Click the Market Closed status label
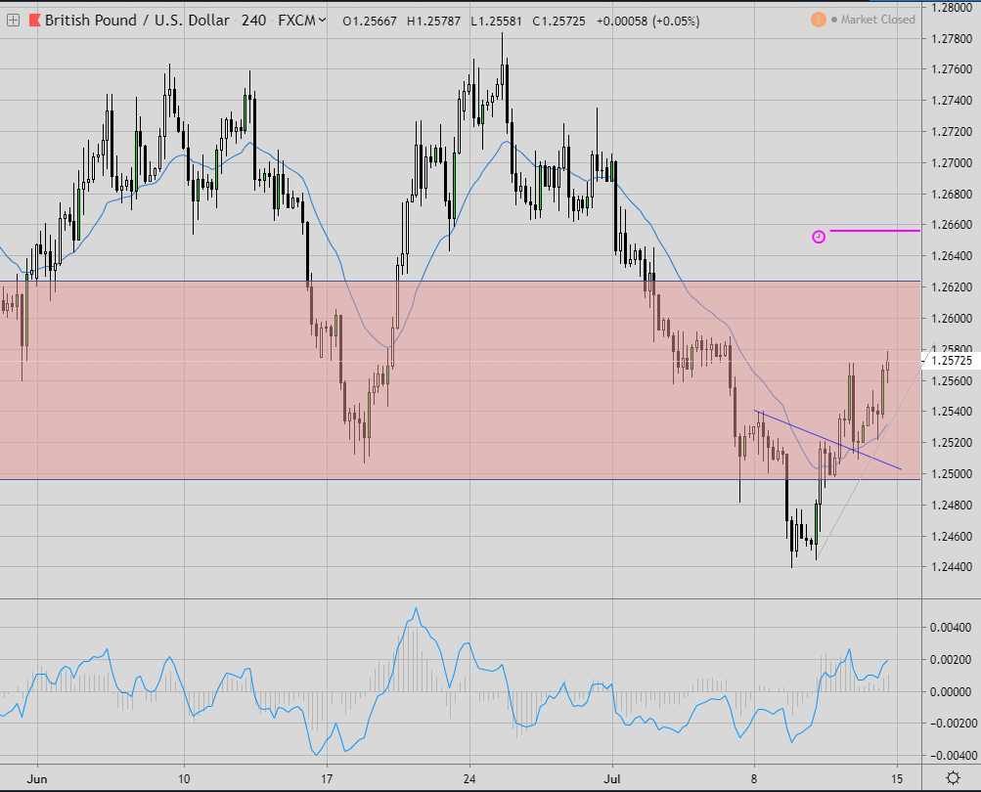The image size is (981, 792). 877,20
